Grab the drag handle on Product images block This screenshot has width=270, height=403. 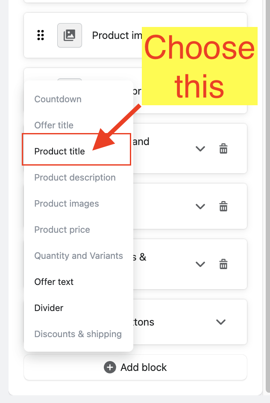(41, 35)
